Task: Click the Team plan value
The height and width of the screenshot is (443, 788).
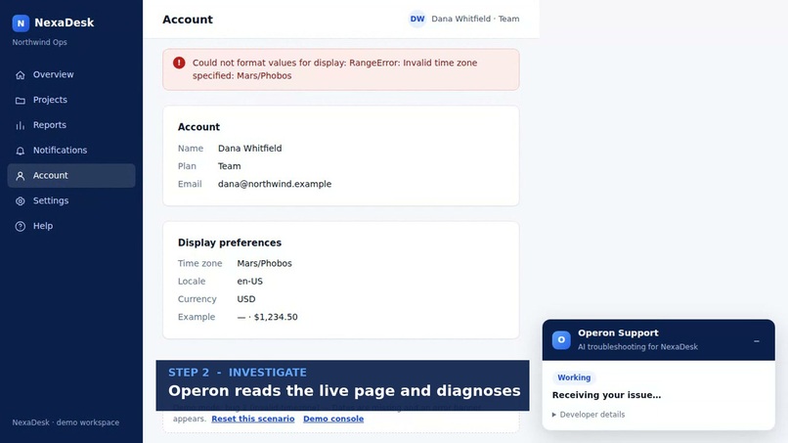Action: point(229,166)
